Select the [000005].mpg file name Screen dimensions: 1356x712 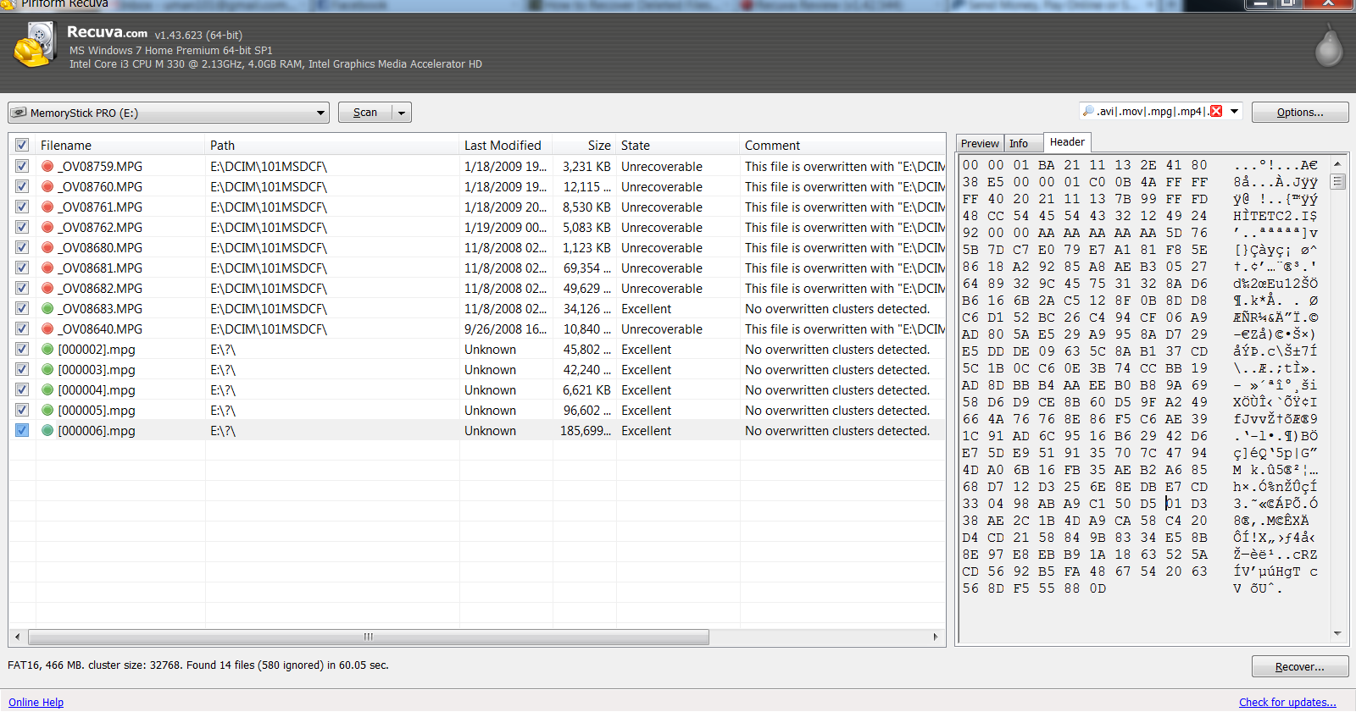tap(97, 411)
